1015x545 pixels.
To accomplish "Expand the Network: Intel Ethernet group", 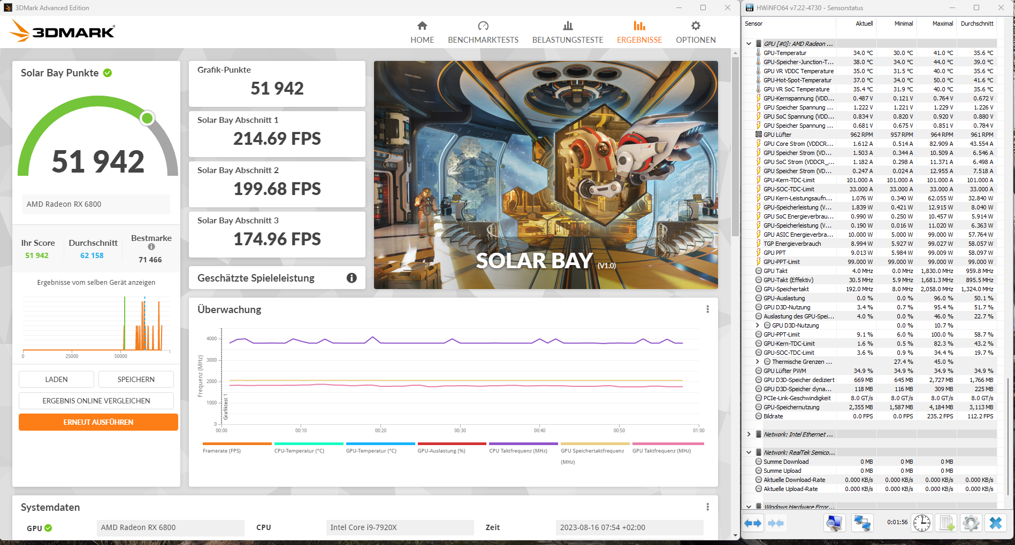I will click(x=749, y=434).
